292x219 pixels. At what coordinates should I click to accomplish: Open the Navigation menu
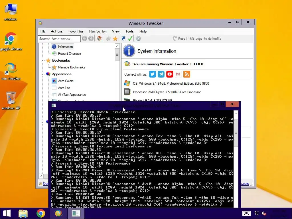(98, 31)
